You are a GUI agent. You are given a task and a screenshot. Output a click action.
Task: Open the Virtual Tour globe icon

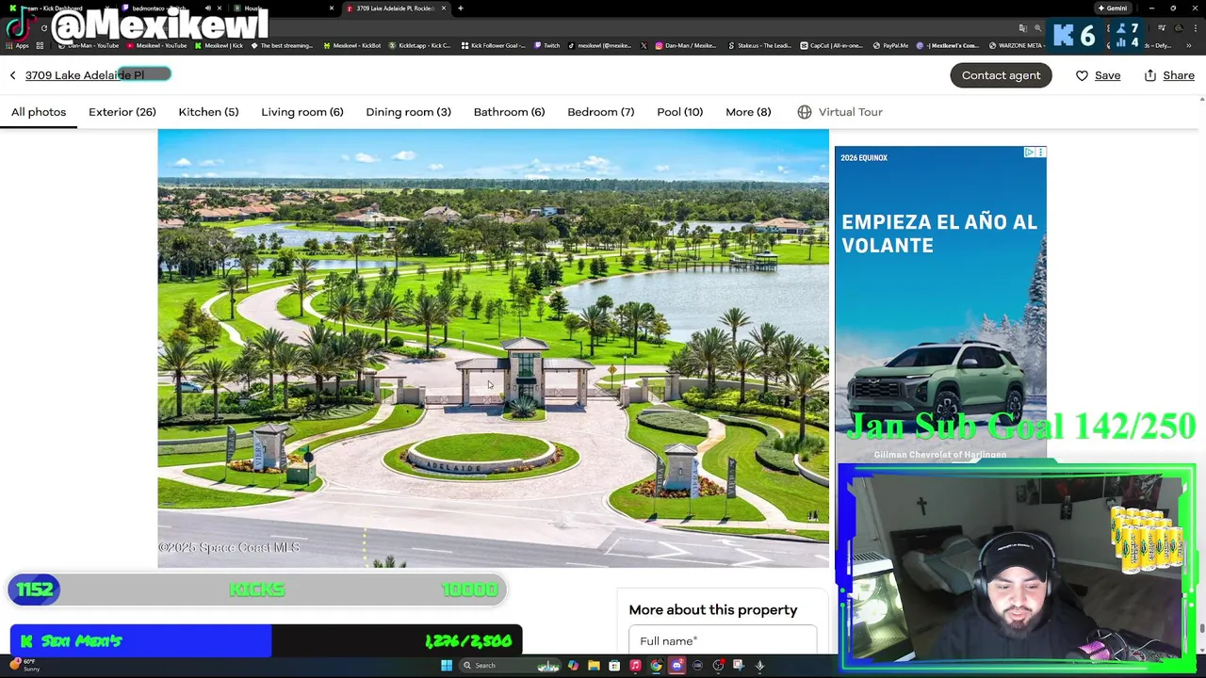pyautogui.click(x=805, y=112)
